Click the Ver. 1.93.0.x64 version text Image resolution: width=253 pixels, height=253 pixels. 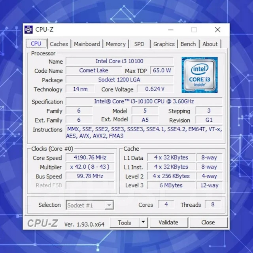[84, 225]
